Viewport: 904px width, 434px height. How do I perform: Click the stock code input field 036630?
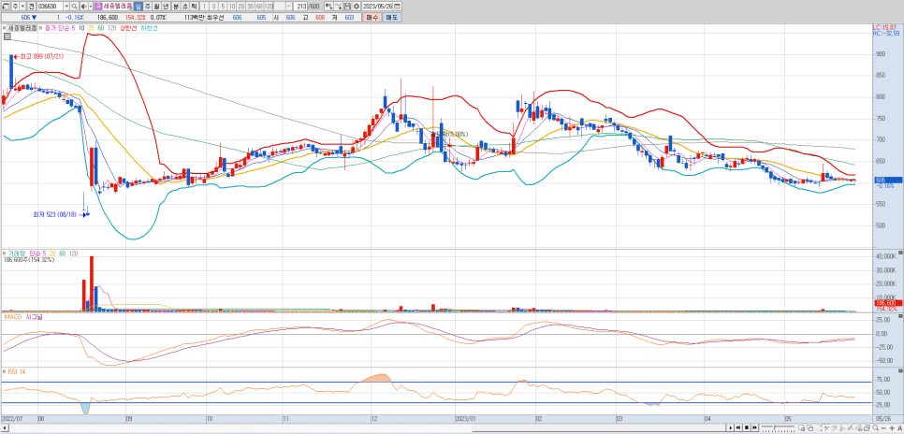[51, 6]
